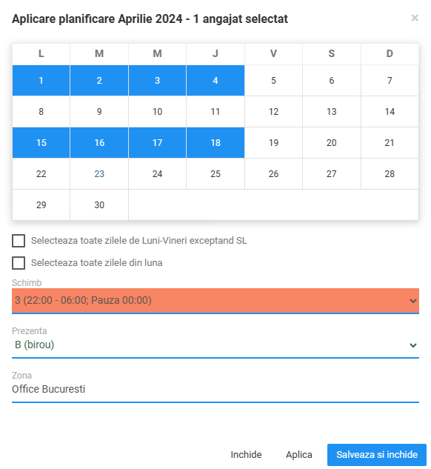
Task: Click the Inchide button
Action: coord(246,455)
